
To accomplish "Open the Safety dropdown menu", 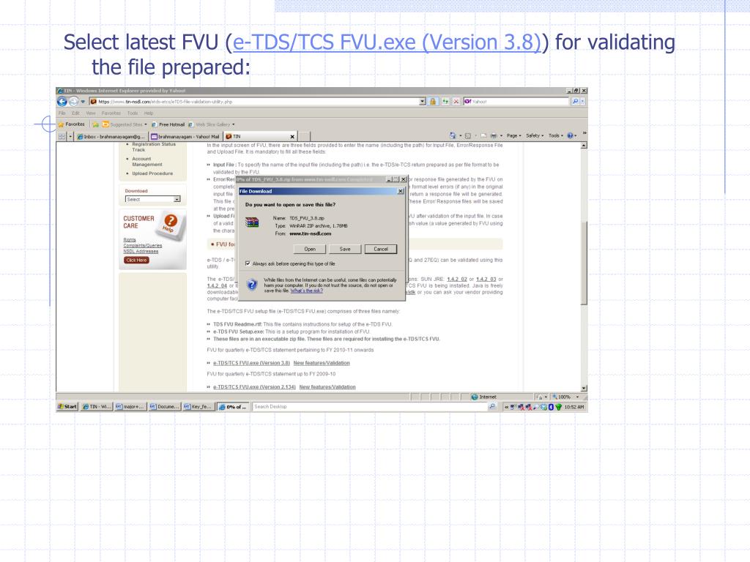I will pyautogui.click(x=535, y=135).
